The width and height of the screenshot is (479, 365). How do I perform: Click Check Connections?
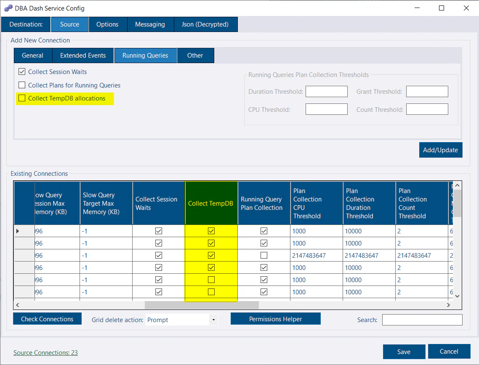click(x=47, y=318)
